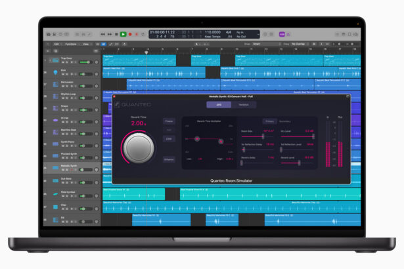The height and width of the screenshot is (269, 404).
Task: Click the Fill track icon
Action: 55,220
